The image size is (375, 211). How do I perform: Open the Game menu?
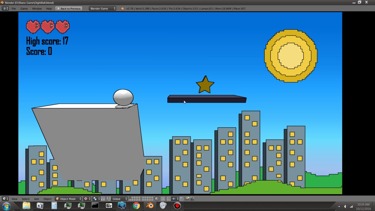(24, 8)
